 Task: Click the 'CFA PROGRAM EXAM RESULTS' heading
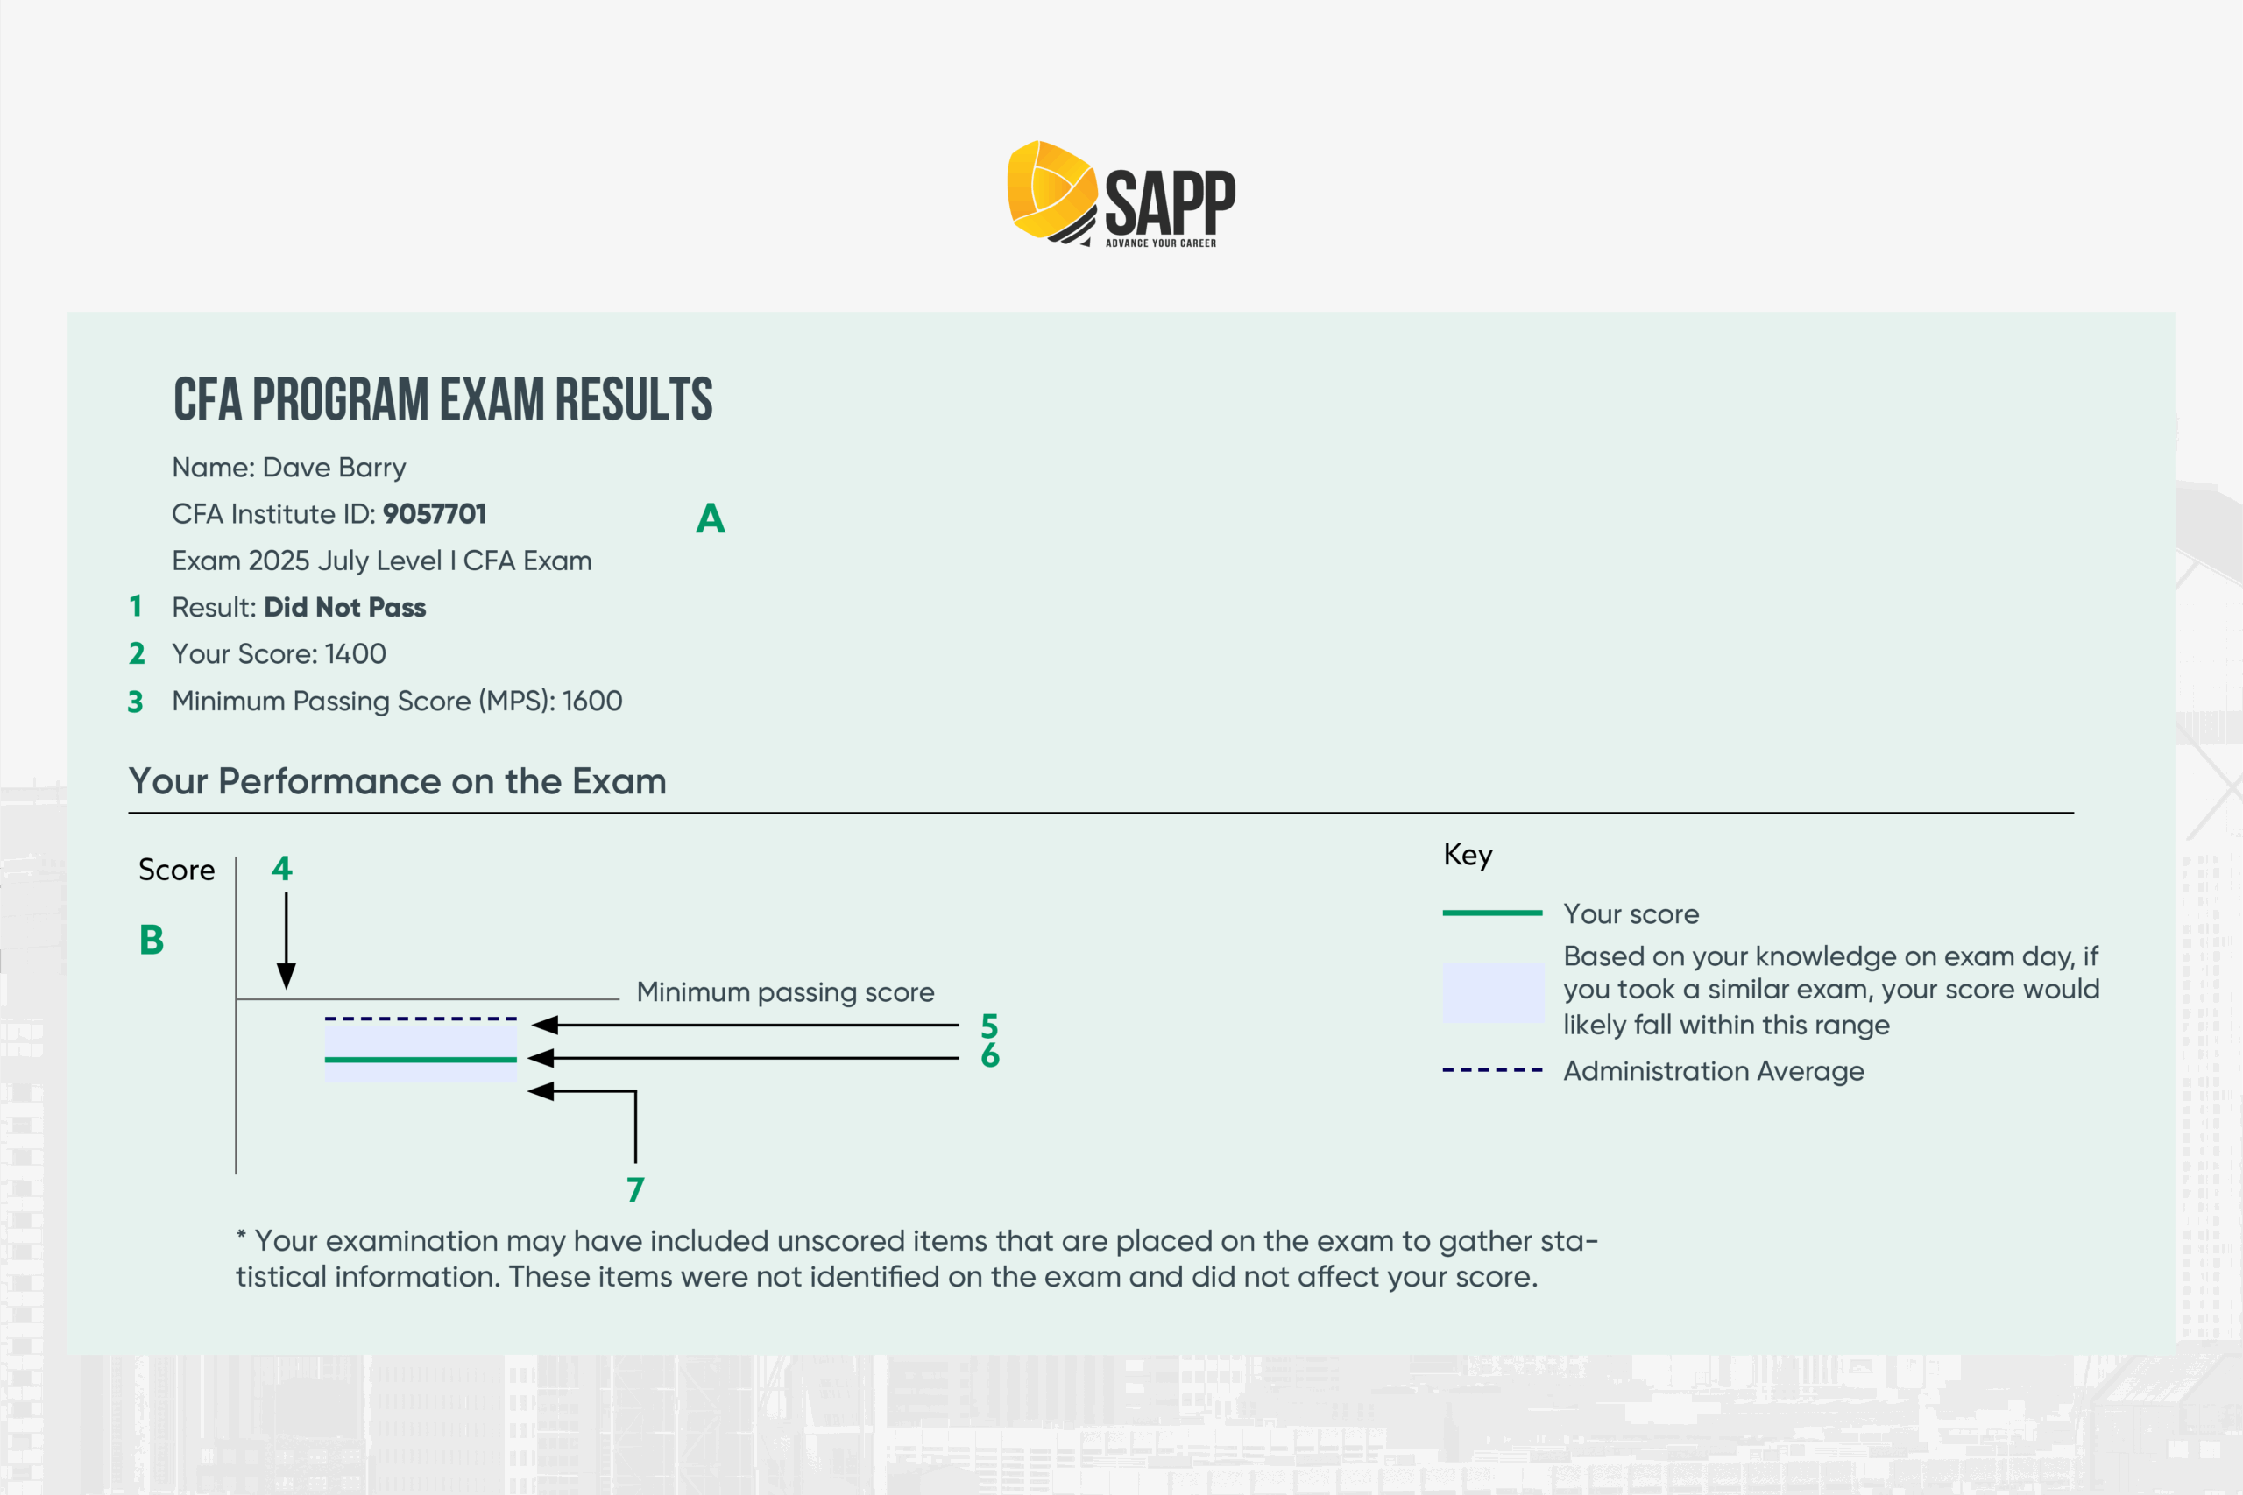[x=442, y=399]
